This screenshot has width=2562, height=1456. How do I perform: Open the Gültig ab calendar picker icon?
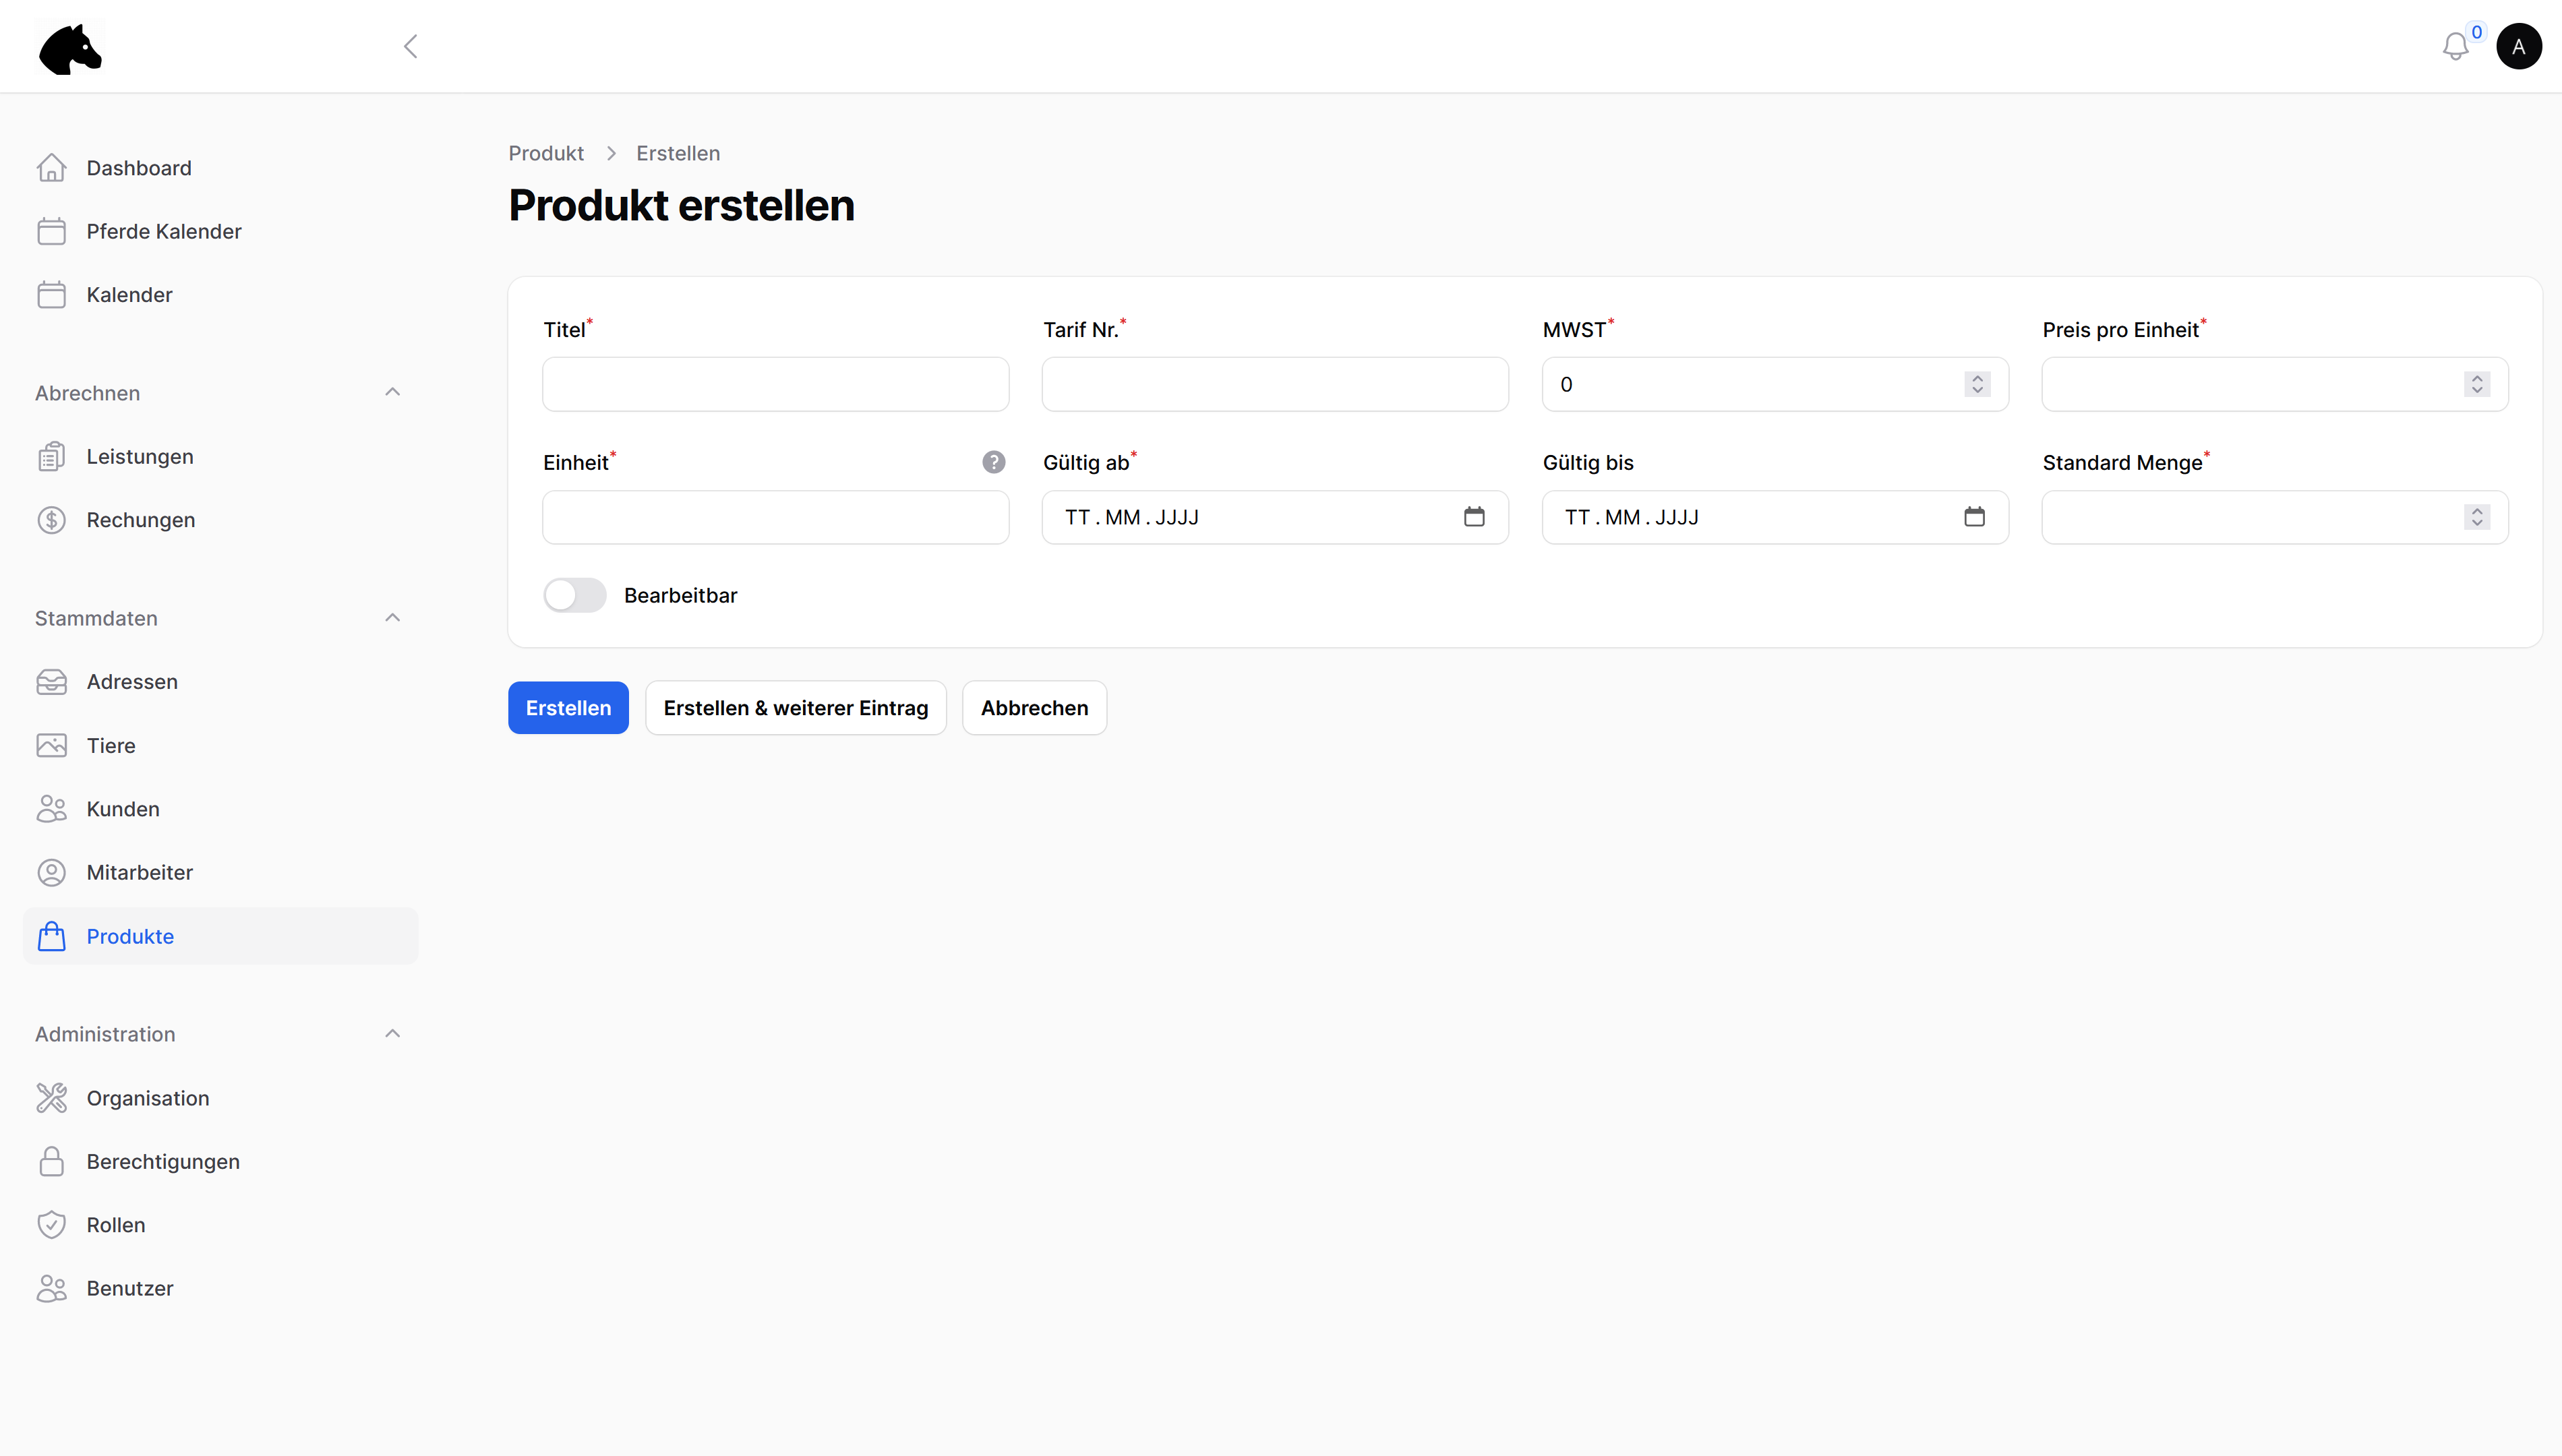click(1473, 516)
